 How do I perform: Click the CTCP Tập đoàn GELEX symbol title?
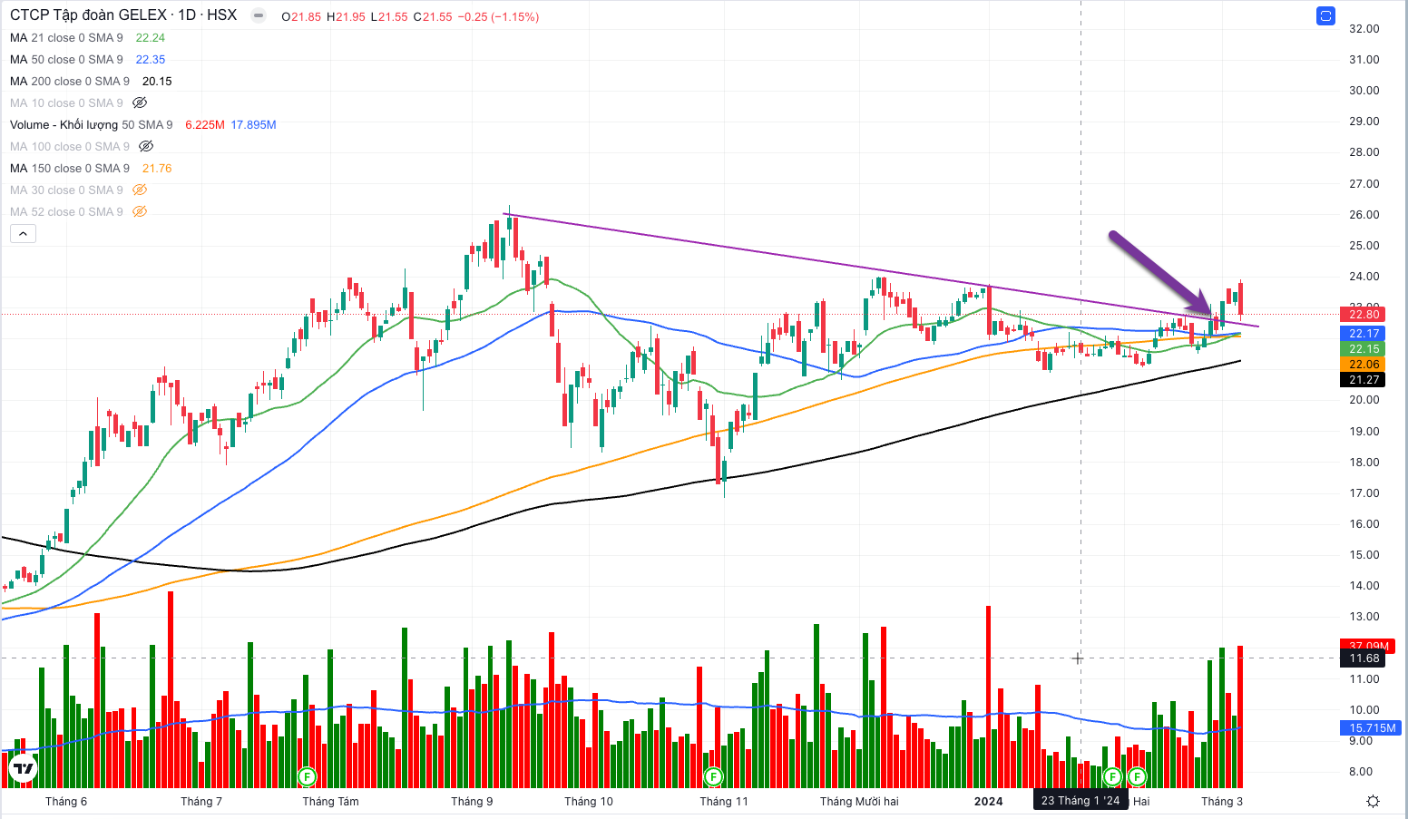(89, 15)
